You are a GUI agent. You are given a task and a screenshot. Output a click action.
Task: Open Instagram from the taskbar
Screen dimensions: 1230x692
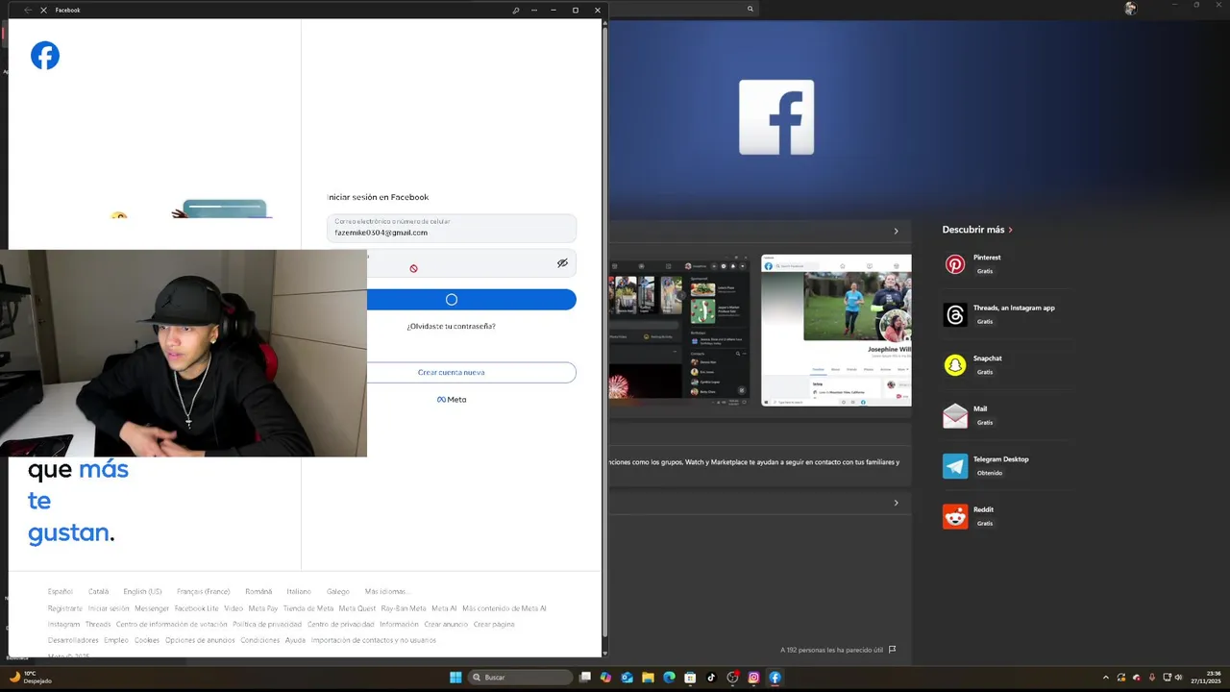[x=753, y=678]
